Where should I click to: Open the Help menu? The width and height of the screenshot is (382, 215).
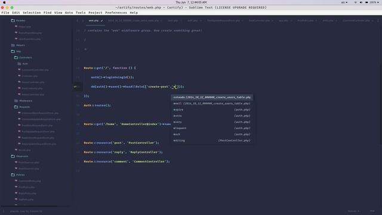click(134, 13)
